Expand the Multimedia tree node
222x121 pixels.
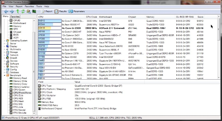(4, 49)
